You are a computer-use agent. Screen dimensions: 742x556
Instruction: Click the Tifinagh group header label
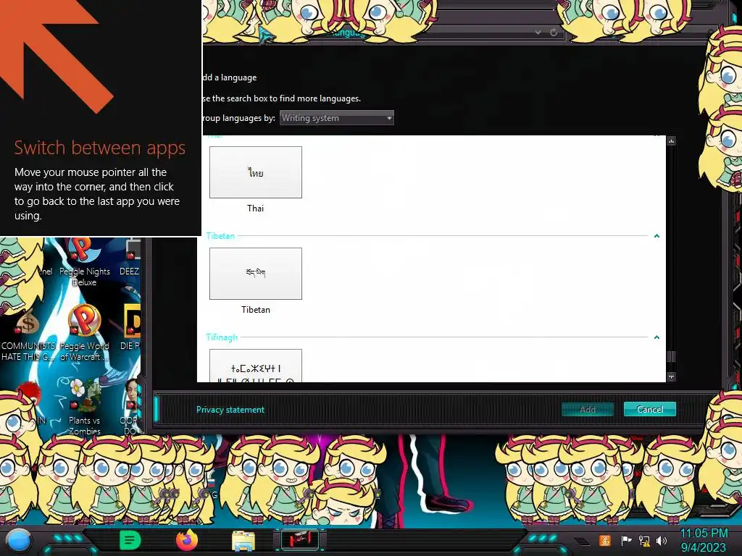(222, 337)
